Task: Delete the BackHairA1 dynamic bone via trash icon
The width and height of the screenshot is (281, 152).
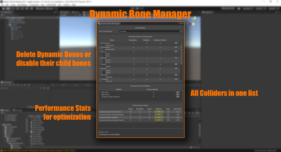Action: [176, 43]
